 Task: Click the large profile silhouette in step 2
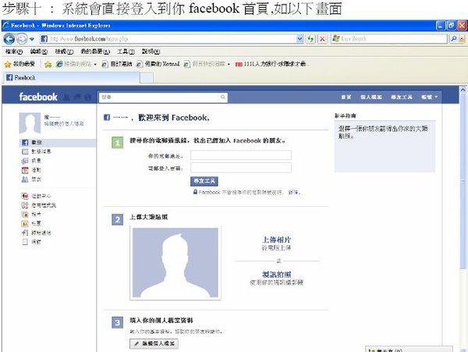point(175,263)
